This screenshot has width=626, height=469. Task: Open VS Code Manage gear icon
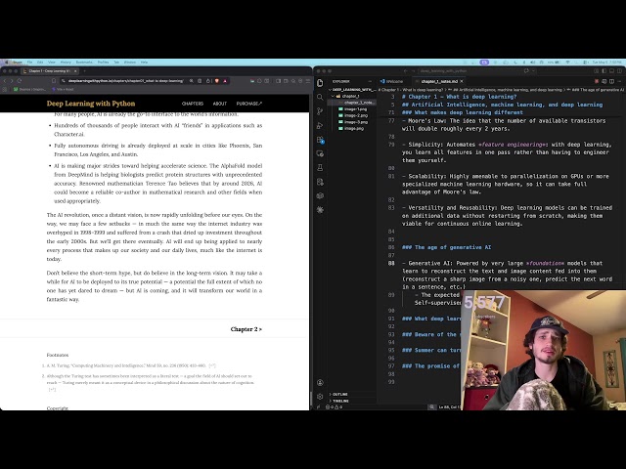(320, 397)
